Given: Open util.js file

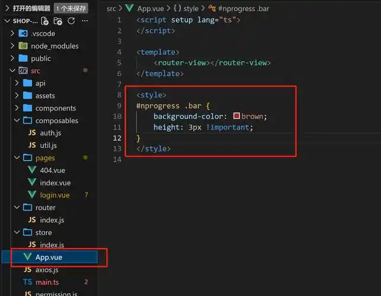Looking at the screenshot, I should 49,145.
